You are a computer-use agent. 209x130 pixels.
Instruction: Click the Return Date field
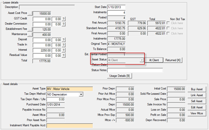point(116,65)
